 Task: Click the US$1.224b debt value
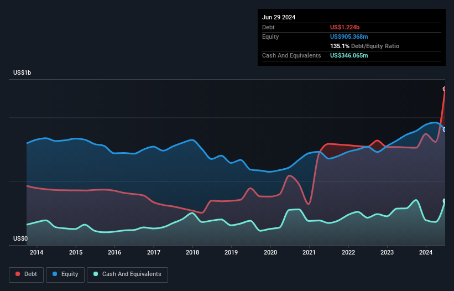click(x=345, y=27)
